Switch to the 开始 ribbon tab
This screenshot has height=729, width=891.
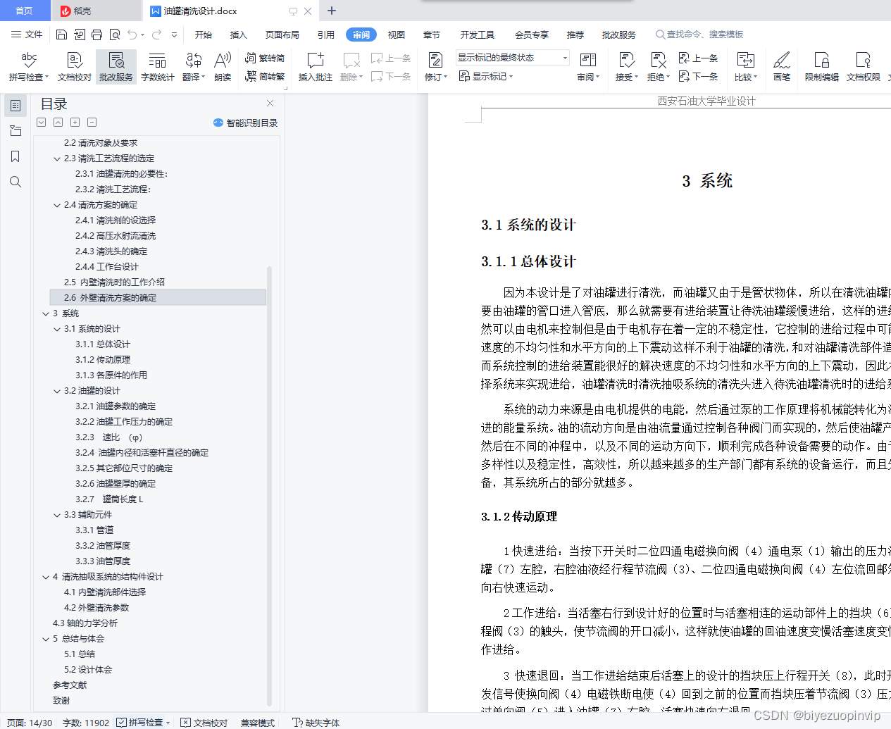(204, 35)
